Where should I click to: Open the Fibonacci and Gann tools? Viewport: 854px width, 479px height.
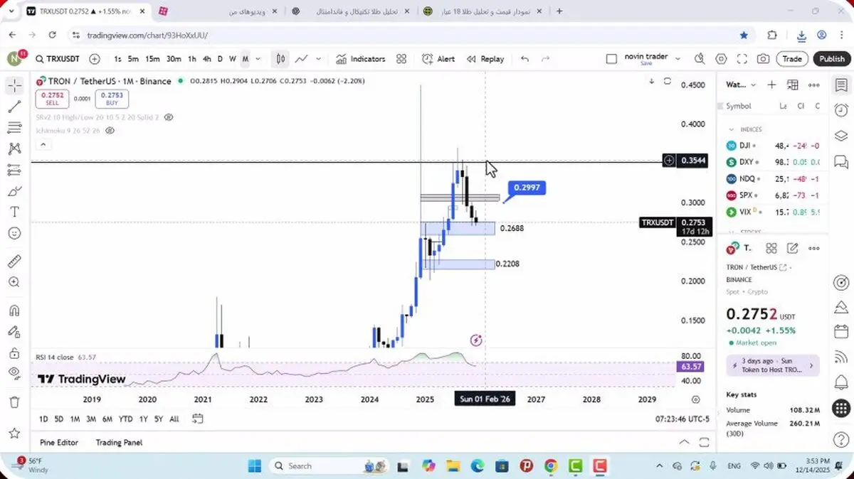14,128
